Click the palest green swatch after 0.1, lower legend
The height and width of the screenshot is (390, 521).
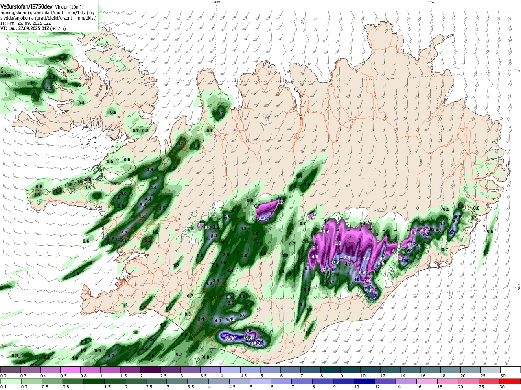[x=10, y=381]
